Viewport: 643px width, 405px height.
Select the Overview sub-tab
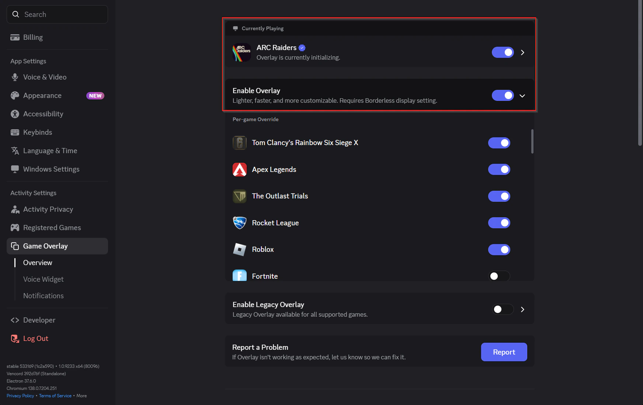coord(38,263)
